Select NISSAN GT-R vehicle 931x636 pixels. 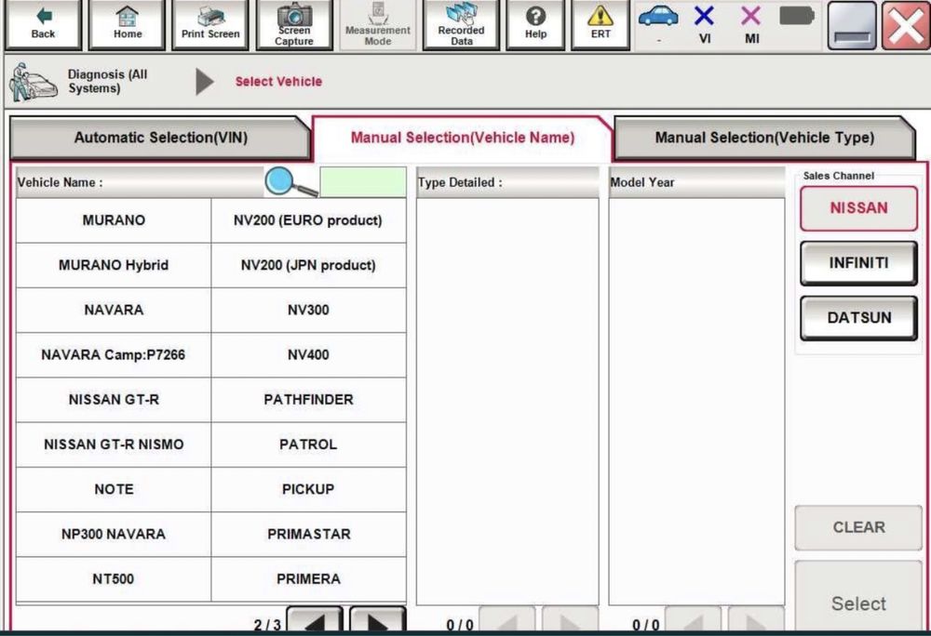pos(114,400)
